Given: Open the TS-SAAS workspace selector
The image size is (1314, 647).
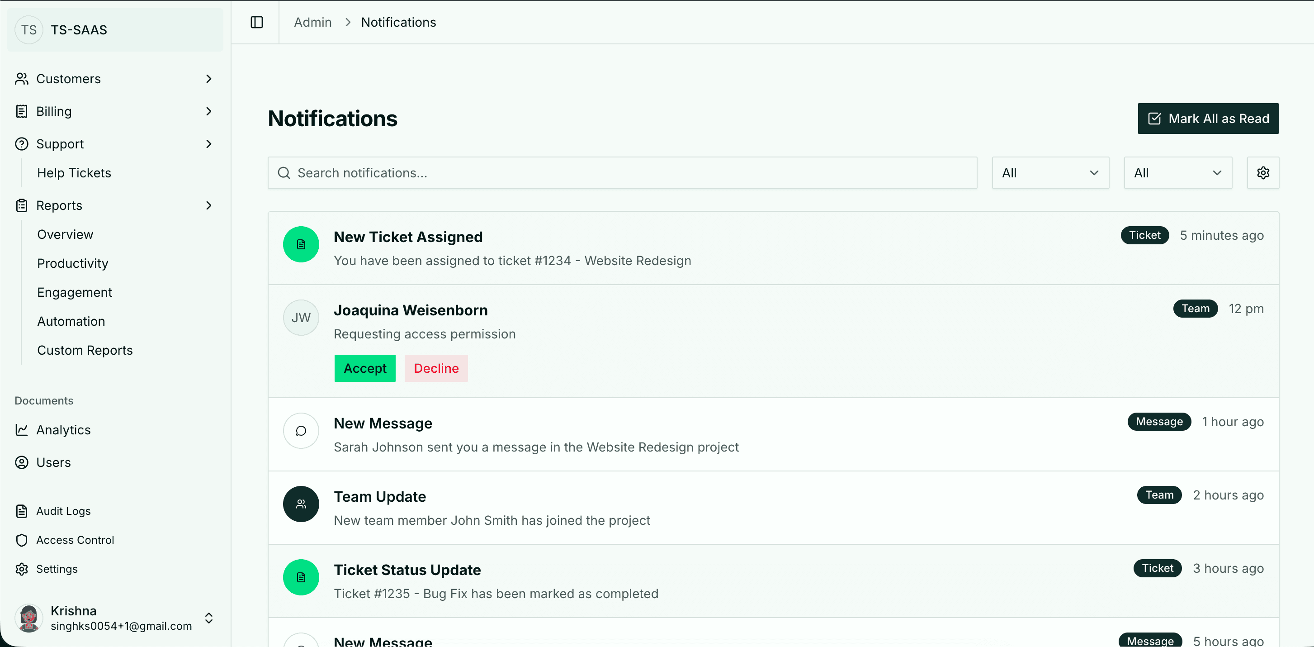Looking at the screenshot, I should 115,29.
